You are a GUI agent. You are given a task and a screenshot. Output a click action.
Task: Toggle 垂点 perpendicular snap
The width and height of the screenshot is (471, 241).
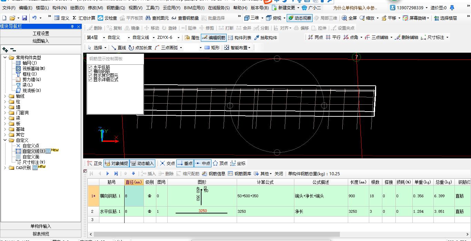[x=185, y=164]
